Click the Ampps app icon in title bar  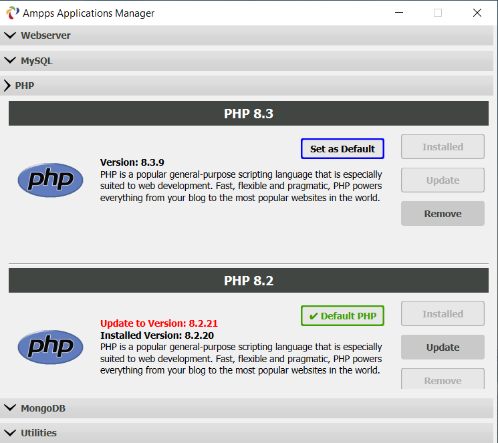pos(12,13)
